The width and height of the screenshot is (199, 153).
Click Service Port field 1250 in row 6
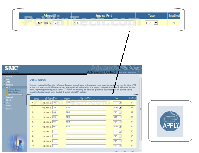(86, 127)
